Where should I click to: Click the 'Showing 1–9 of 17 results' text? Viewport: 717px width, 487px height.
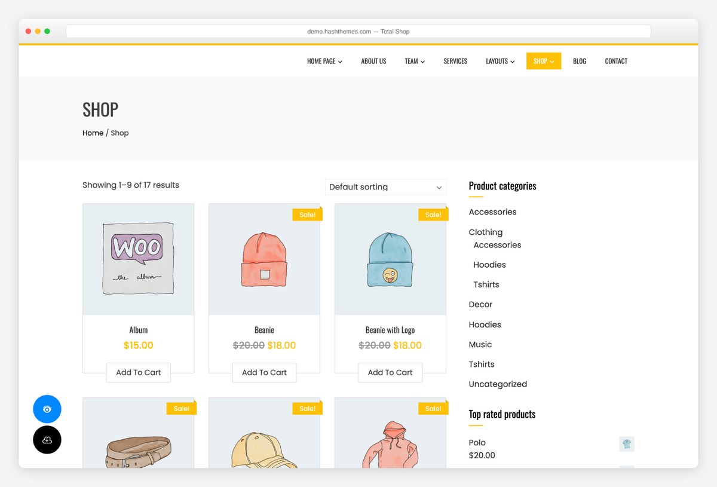tap(131, 185)
